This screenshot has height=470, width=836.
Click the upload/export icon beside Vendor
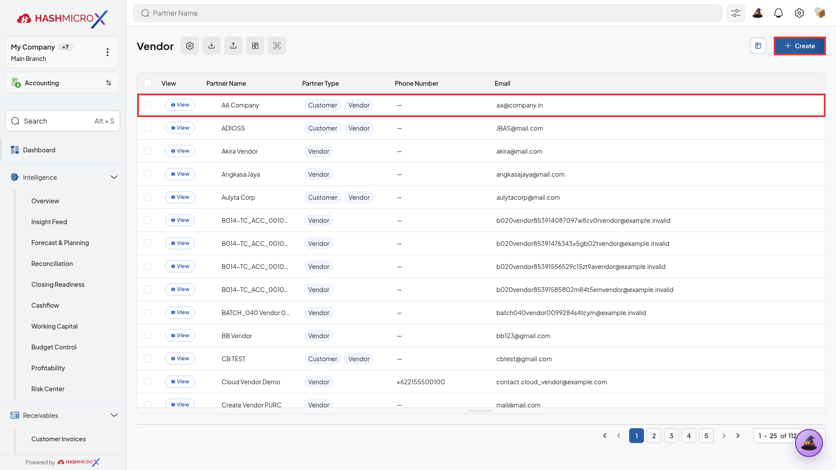point(233,46)
